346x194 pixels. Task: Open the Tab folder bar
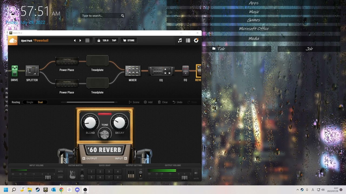237,49
